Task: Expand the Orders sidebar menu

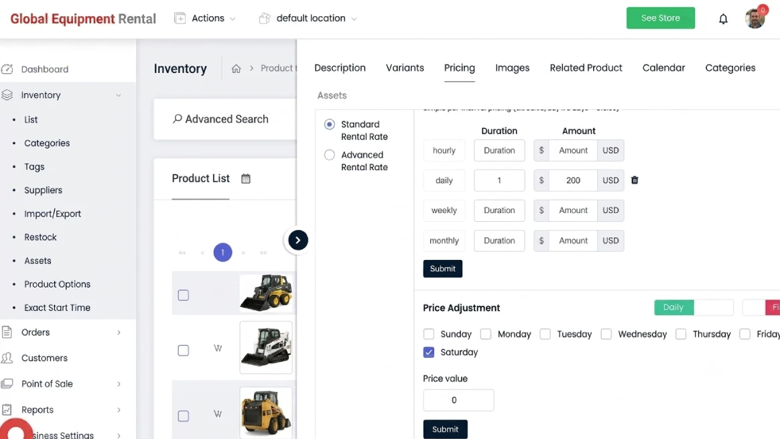Action: (x=62, y=332)
